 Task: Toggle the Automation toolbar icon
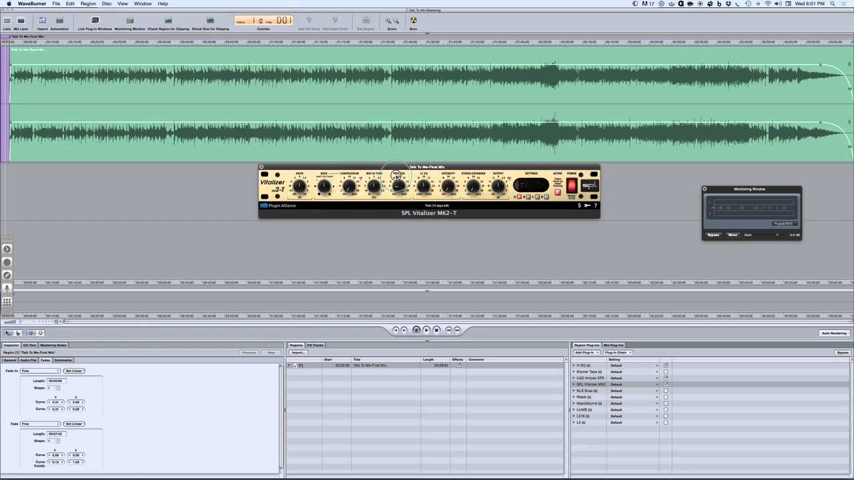tap(59, 21)
